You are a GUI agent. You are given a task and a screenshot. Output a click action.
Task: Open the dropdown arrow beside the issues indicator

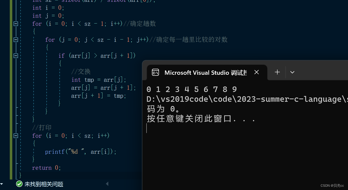2,184
